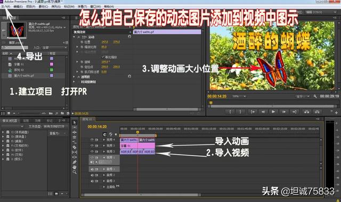Go to In point in monitor
The image size is (341, 202).
253,112
